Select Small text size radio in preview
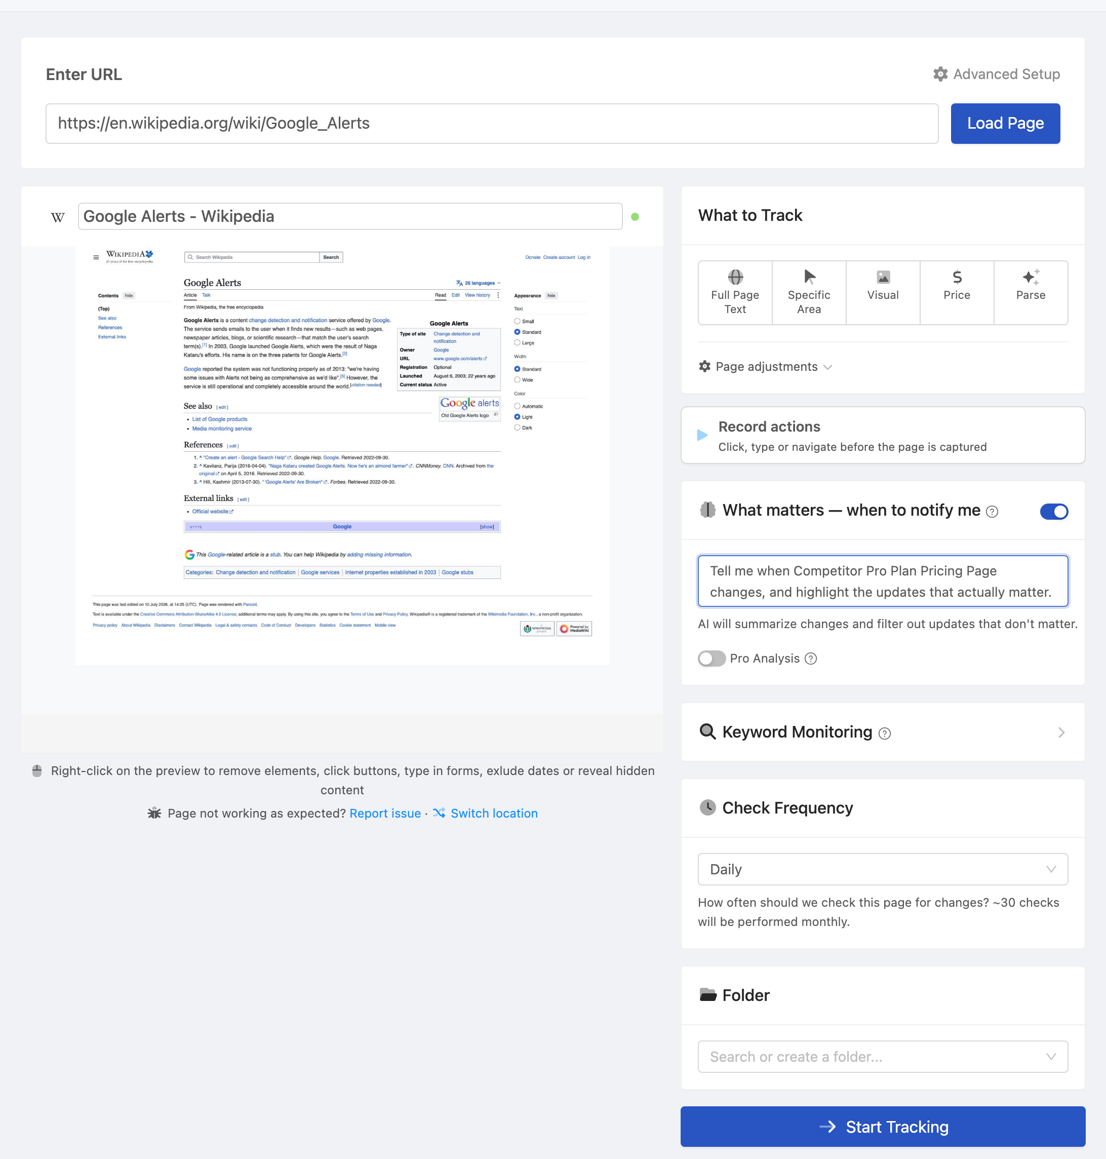1106x1159 pixels. [x=517, y=322]
